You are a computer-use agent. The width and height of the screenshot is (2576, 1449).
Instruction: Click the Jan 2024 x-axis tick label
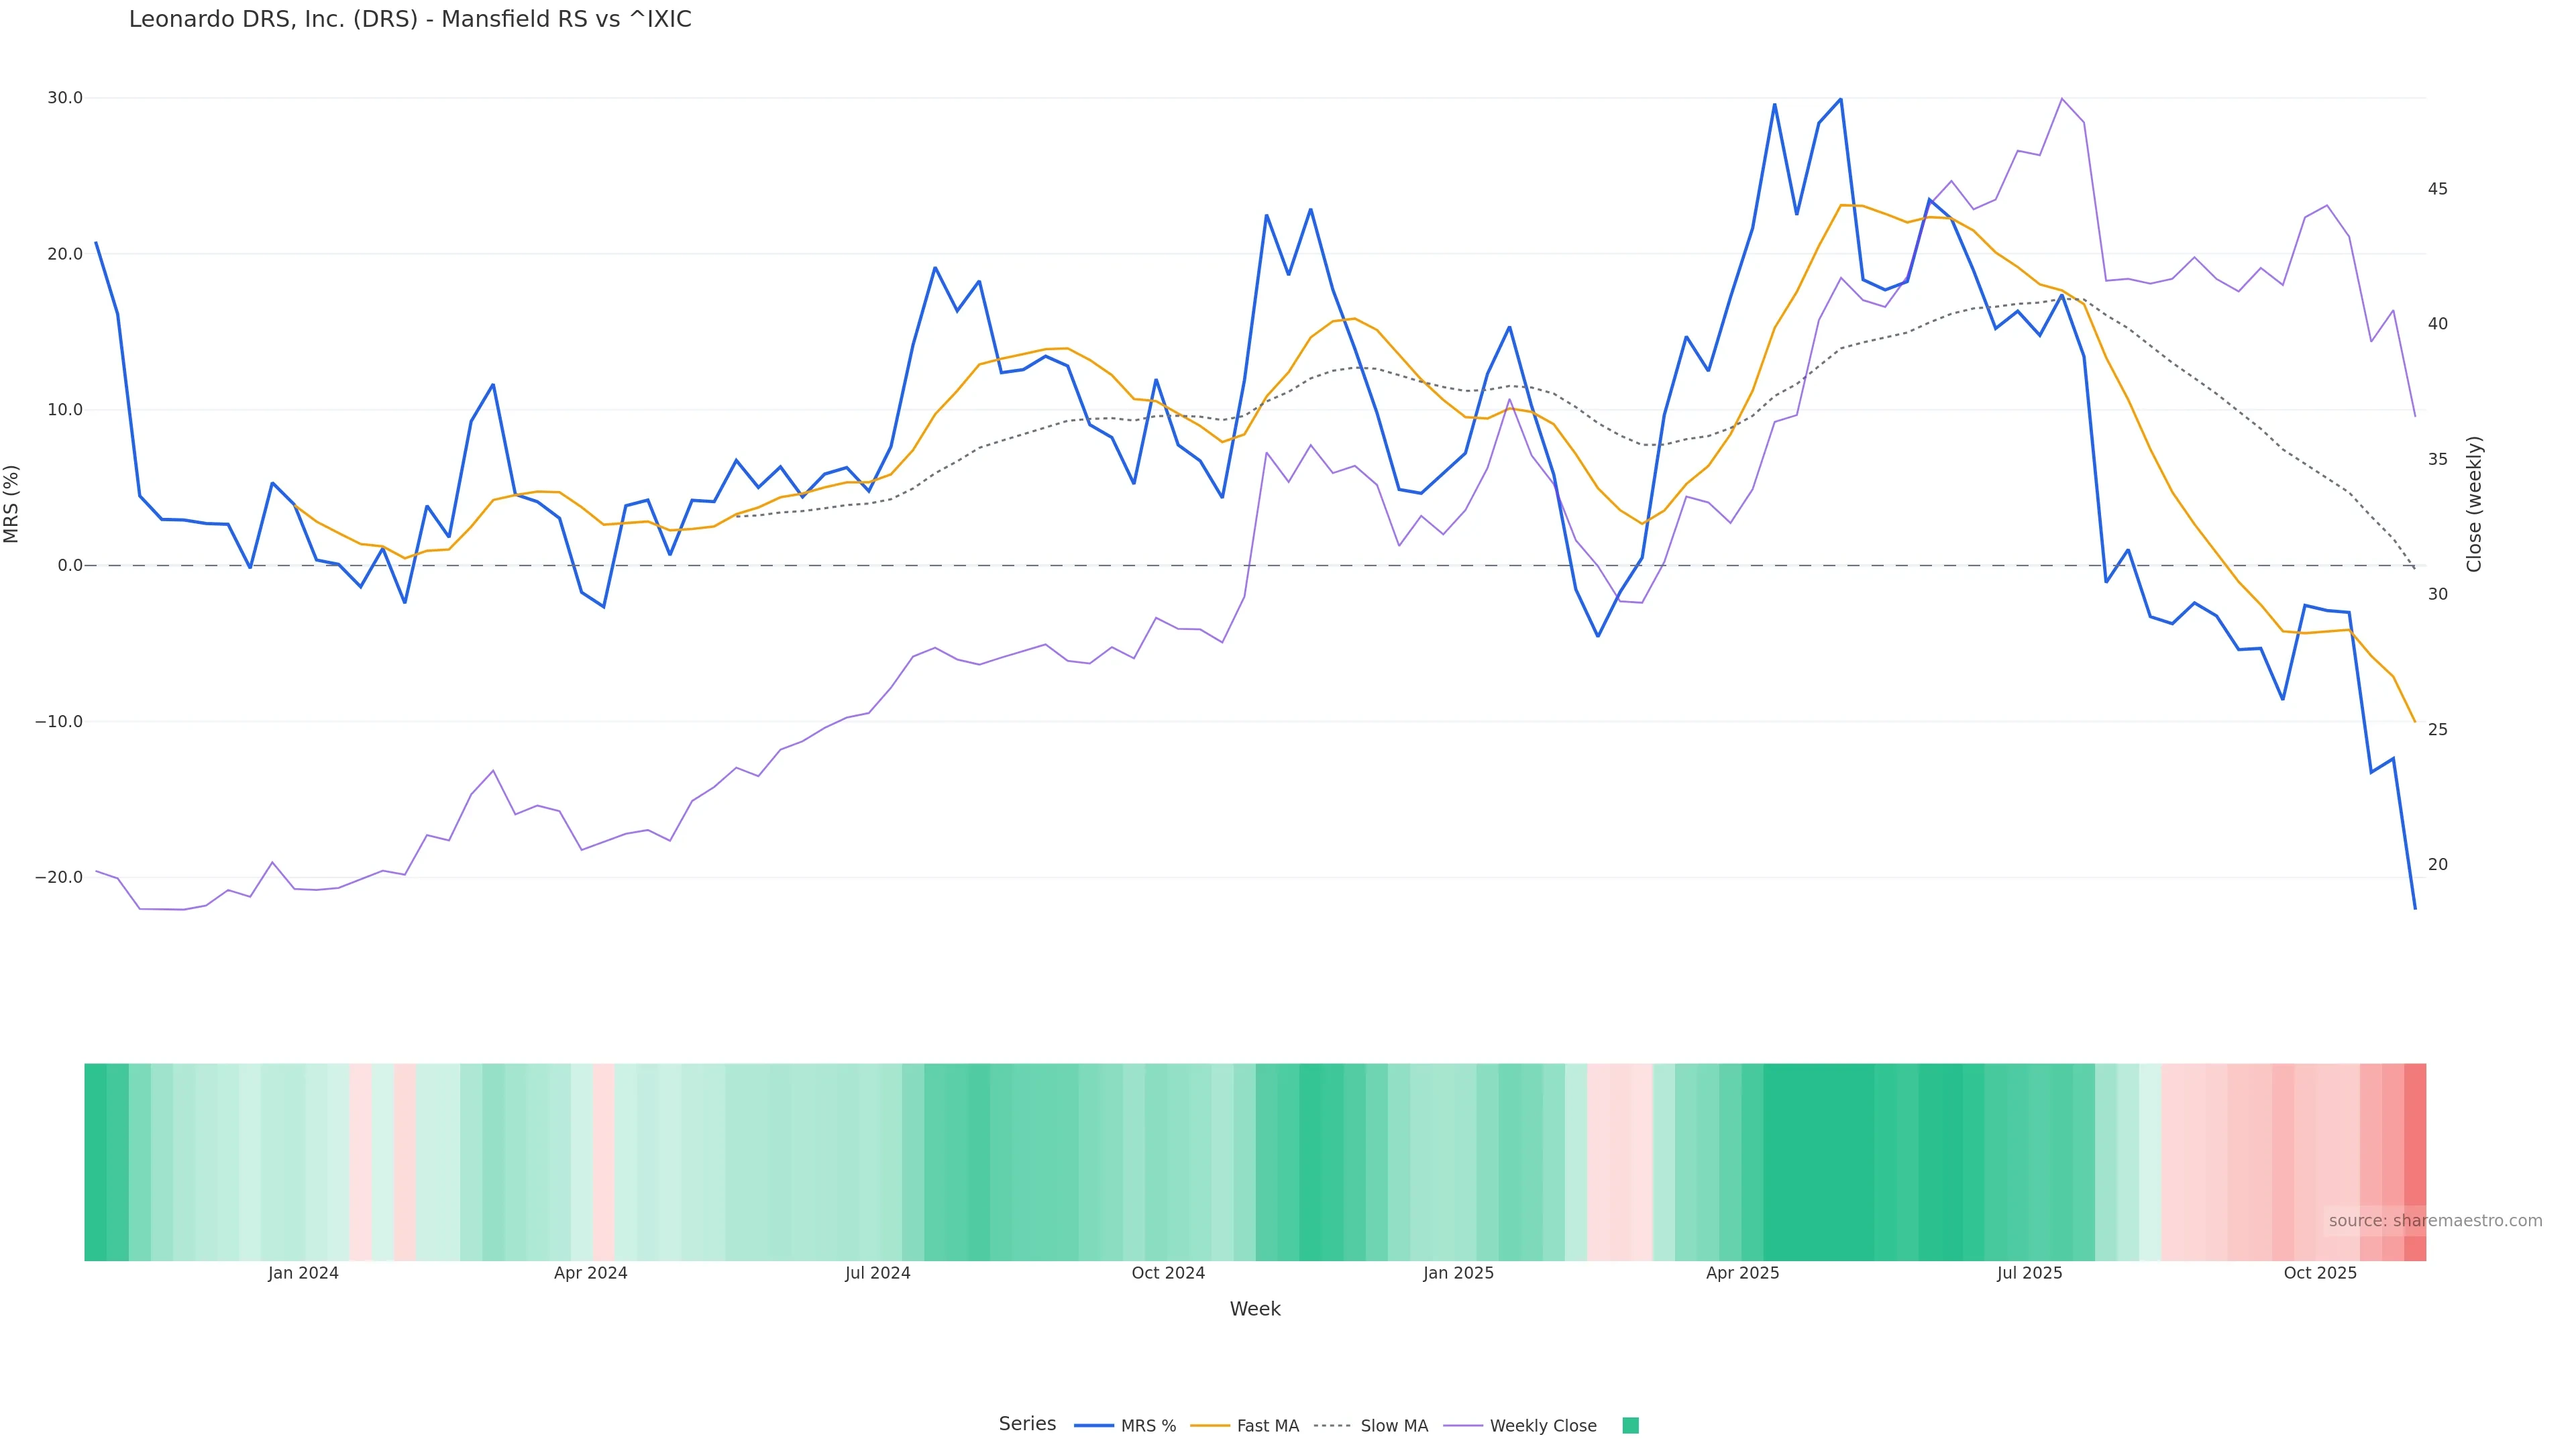click(303, 1273)
